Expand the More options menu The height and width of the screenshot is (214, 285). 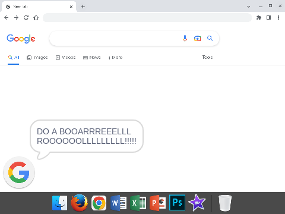[x=115, y=58]
